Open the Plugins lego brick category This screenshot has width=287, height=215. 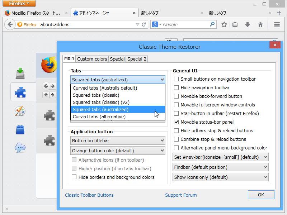coord(20,130)
